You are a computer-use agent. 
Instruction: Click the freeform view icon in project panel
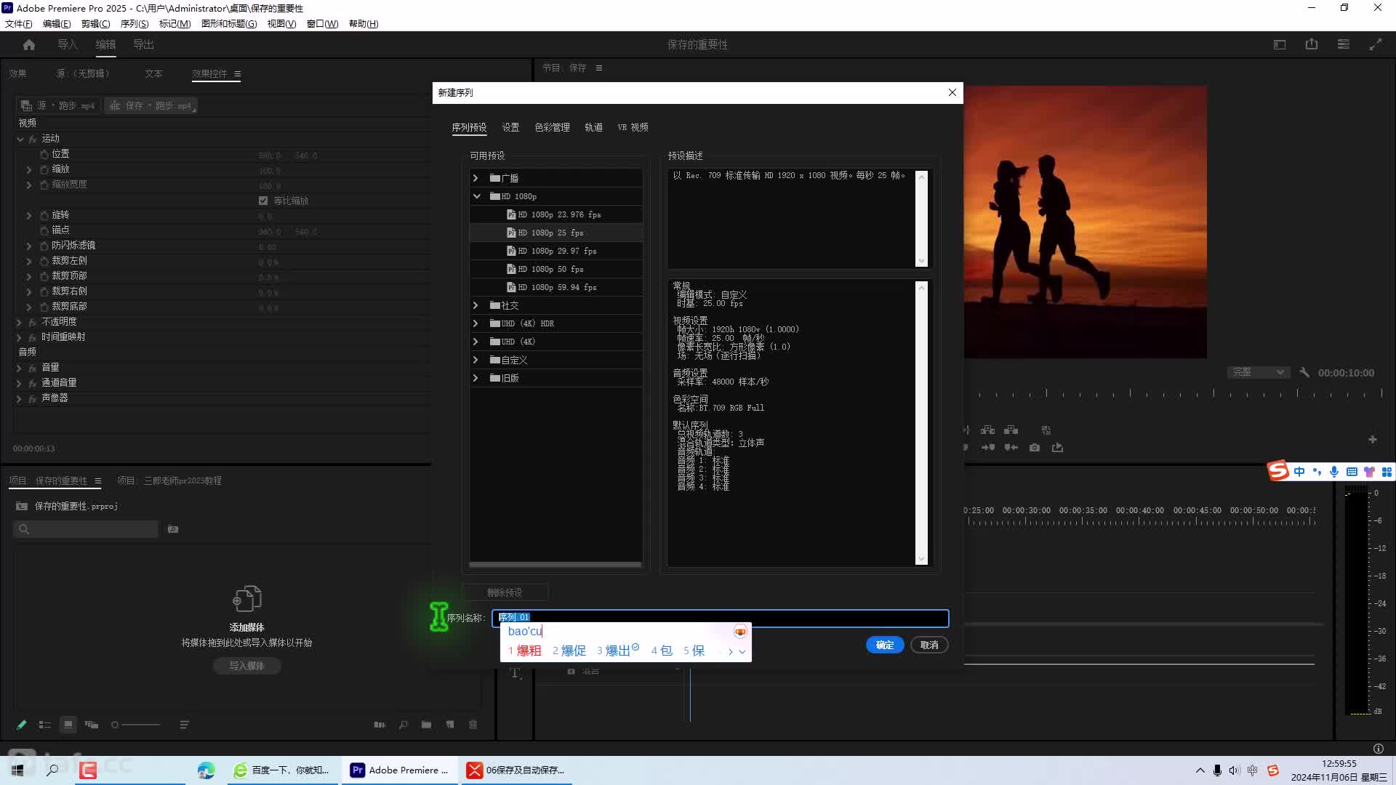coord(92,725)
